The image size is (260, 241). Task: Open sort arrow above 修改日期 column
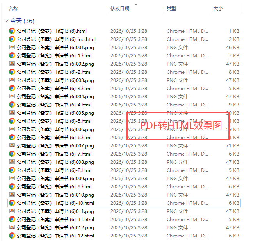[x=136, y=4]
